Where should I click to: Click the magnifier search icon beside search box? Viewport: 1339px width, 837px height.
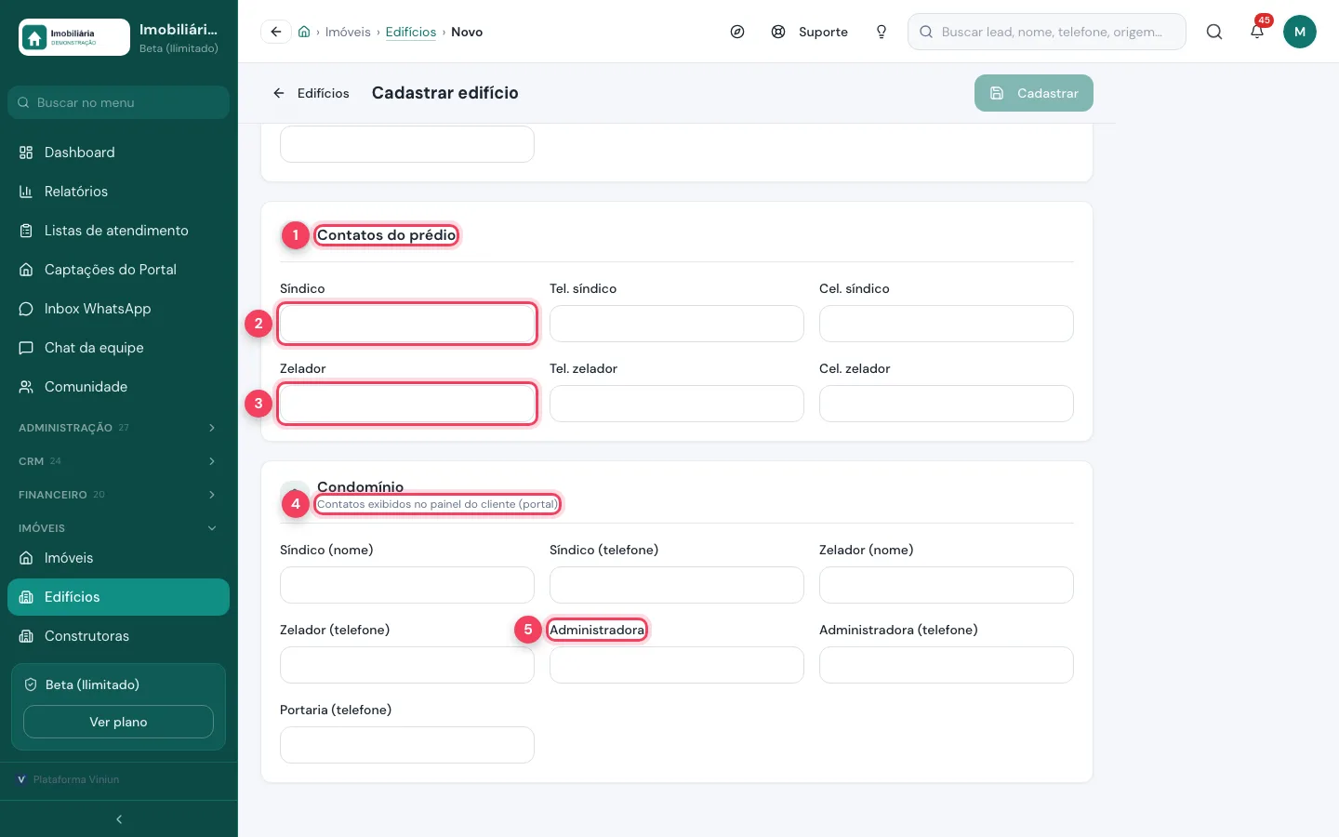(1214, 32)
